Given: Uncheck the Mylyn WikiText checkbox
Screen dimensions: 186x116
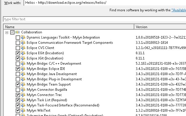Looking at the screenshot, I should coord(18,110).
